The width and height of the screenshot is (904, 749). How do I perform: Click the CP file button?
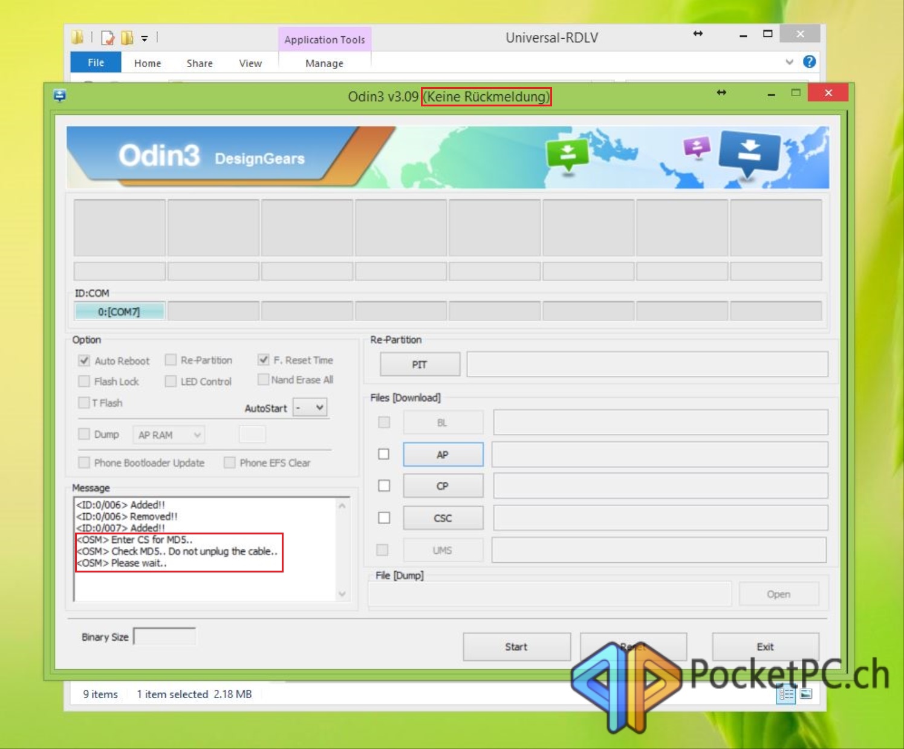[443, 486]
